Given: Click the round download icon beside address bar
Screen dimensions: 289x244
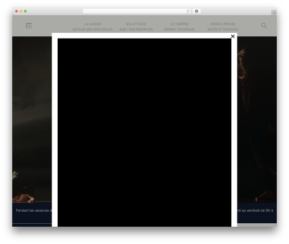Looking at the screenshot, I should (x=197, y=12).
